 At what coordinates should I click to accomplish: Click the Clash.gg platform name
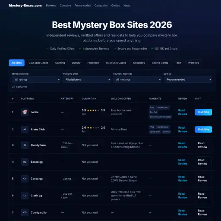coord(36,196)
